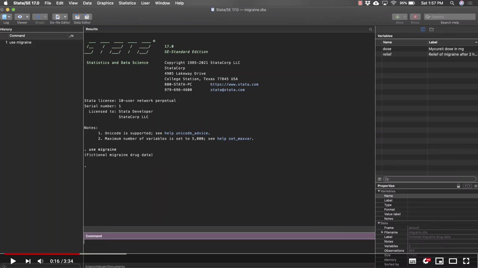
Task: Open the Statistics menu
Action: tap(127, 3)
